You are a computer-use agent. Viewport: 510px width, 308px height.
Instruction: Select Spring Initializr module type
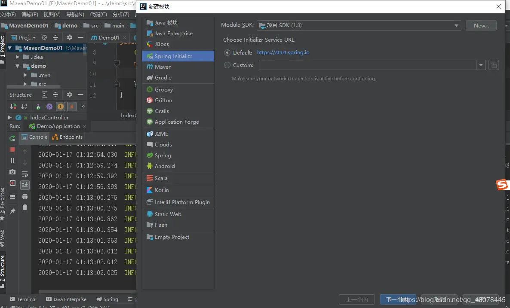178,56
